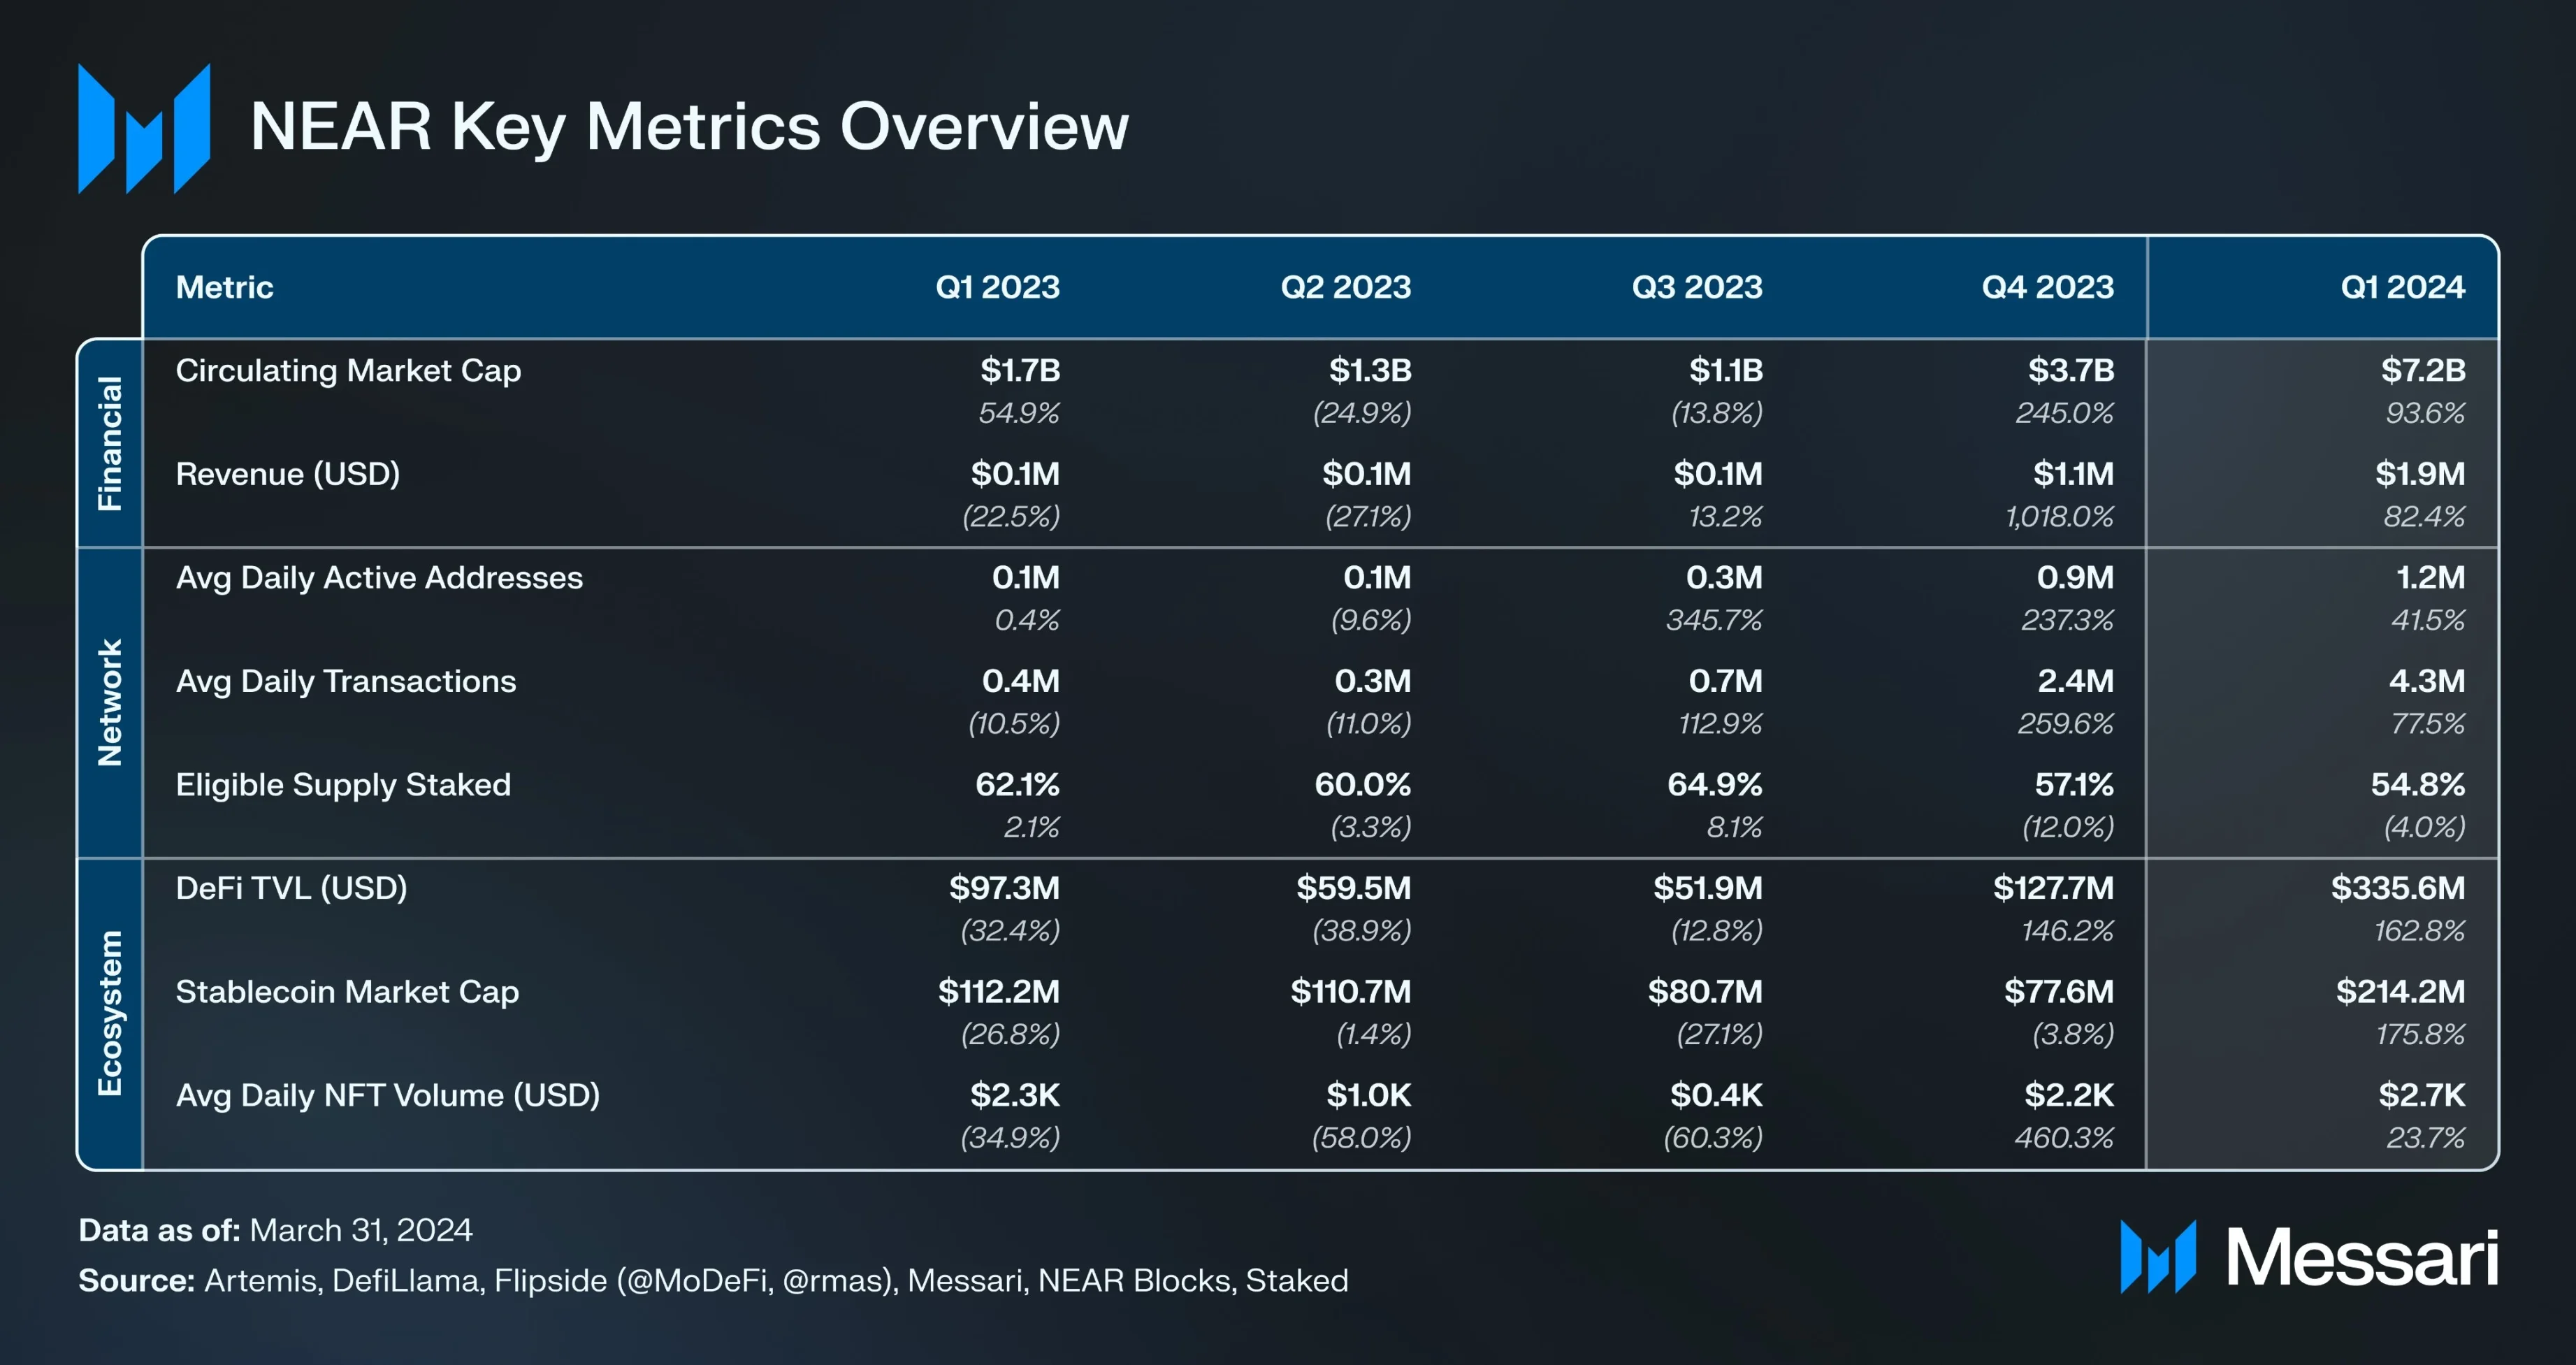Image resolution: width=2576 pixels, height=1365 pixels.
Task: Select the Revenue (USD) row label
Action: (288, 473)
